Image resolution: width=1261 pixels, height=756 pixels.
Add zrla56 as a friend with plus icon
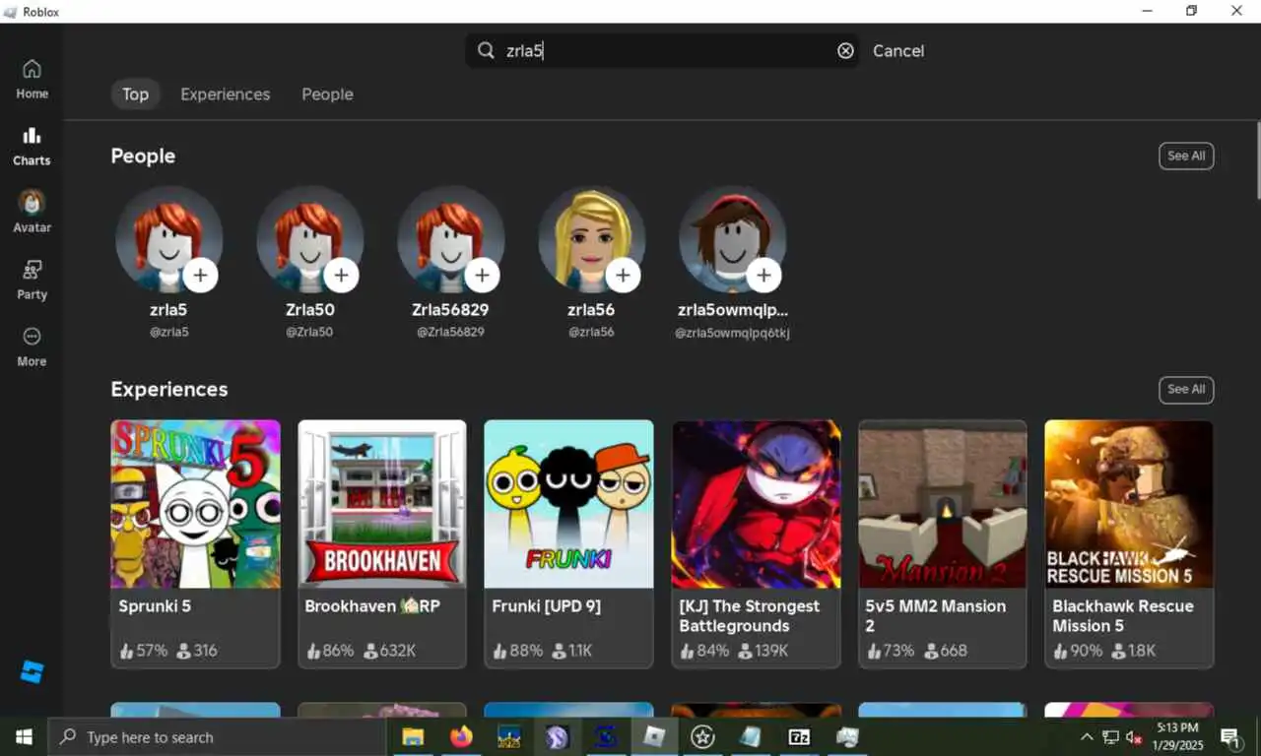click(623, 275)
